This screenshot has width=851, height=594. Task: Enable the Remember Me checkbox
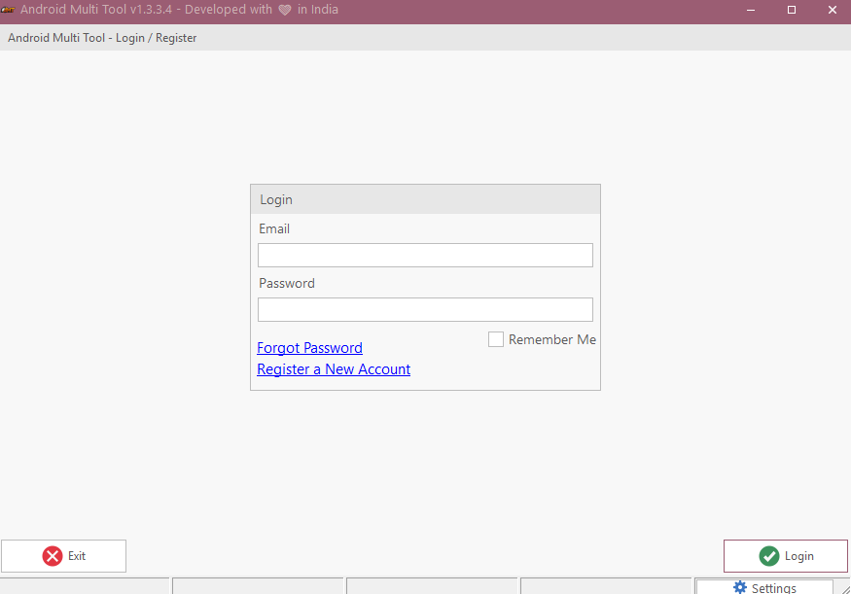pos(496,339)
